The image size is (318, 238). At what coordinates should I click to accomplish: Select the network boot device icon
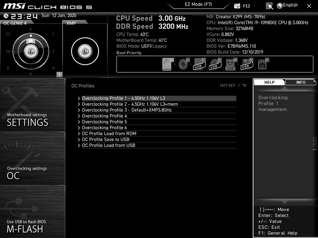click(263, 64)
